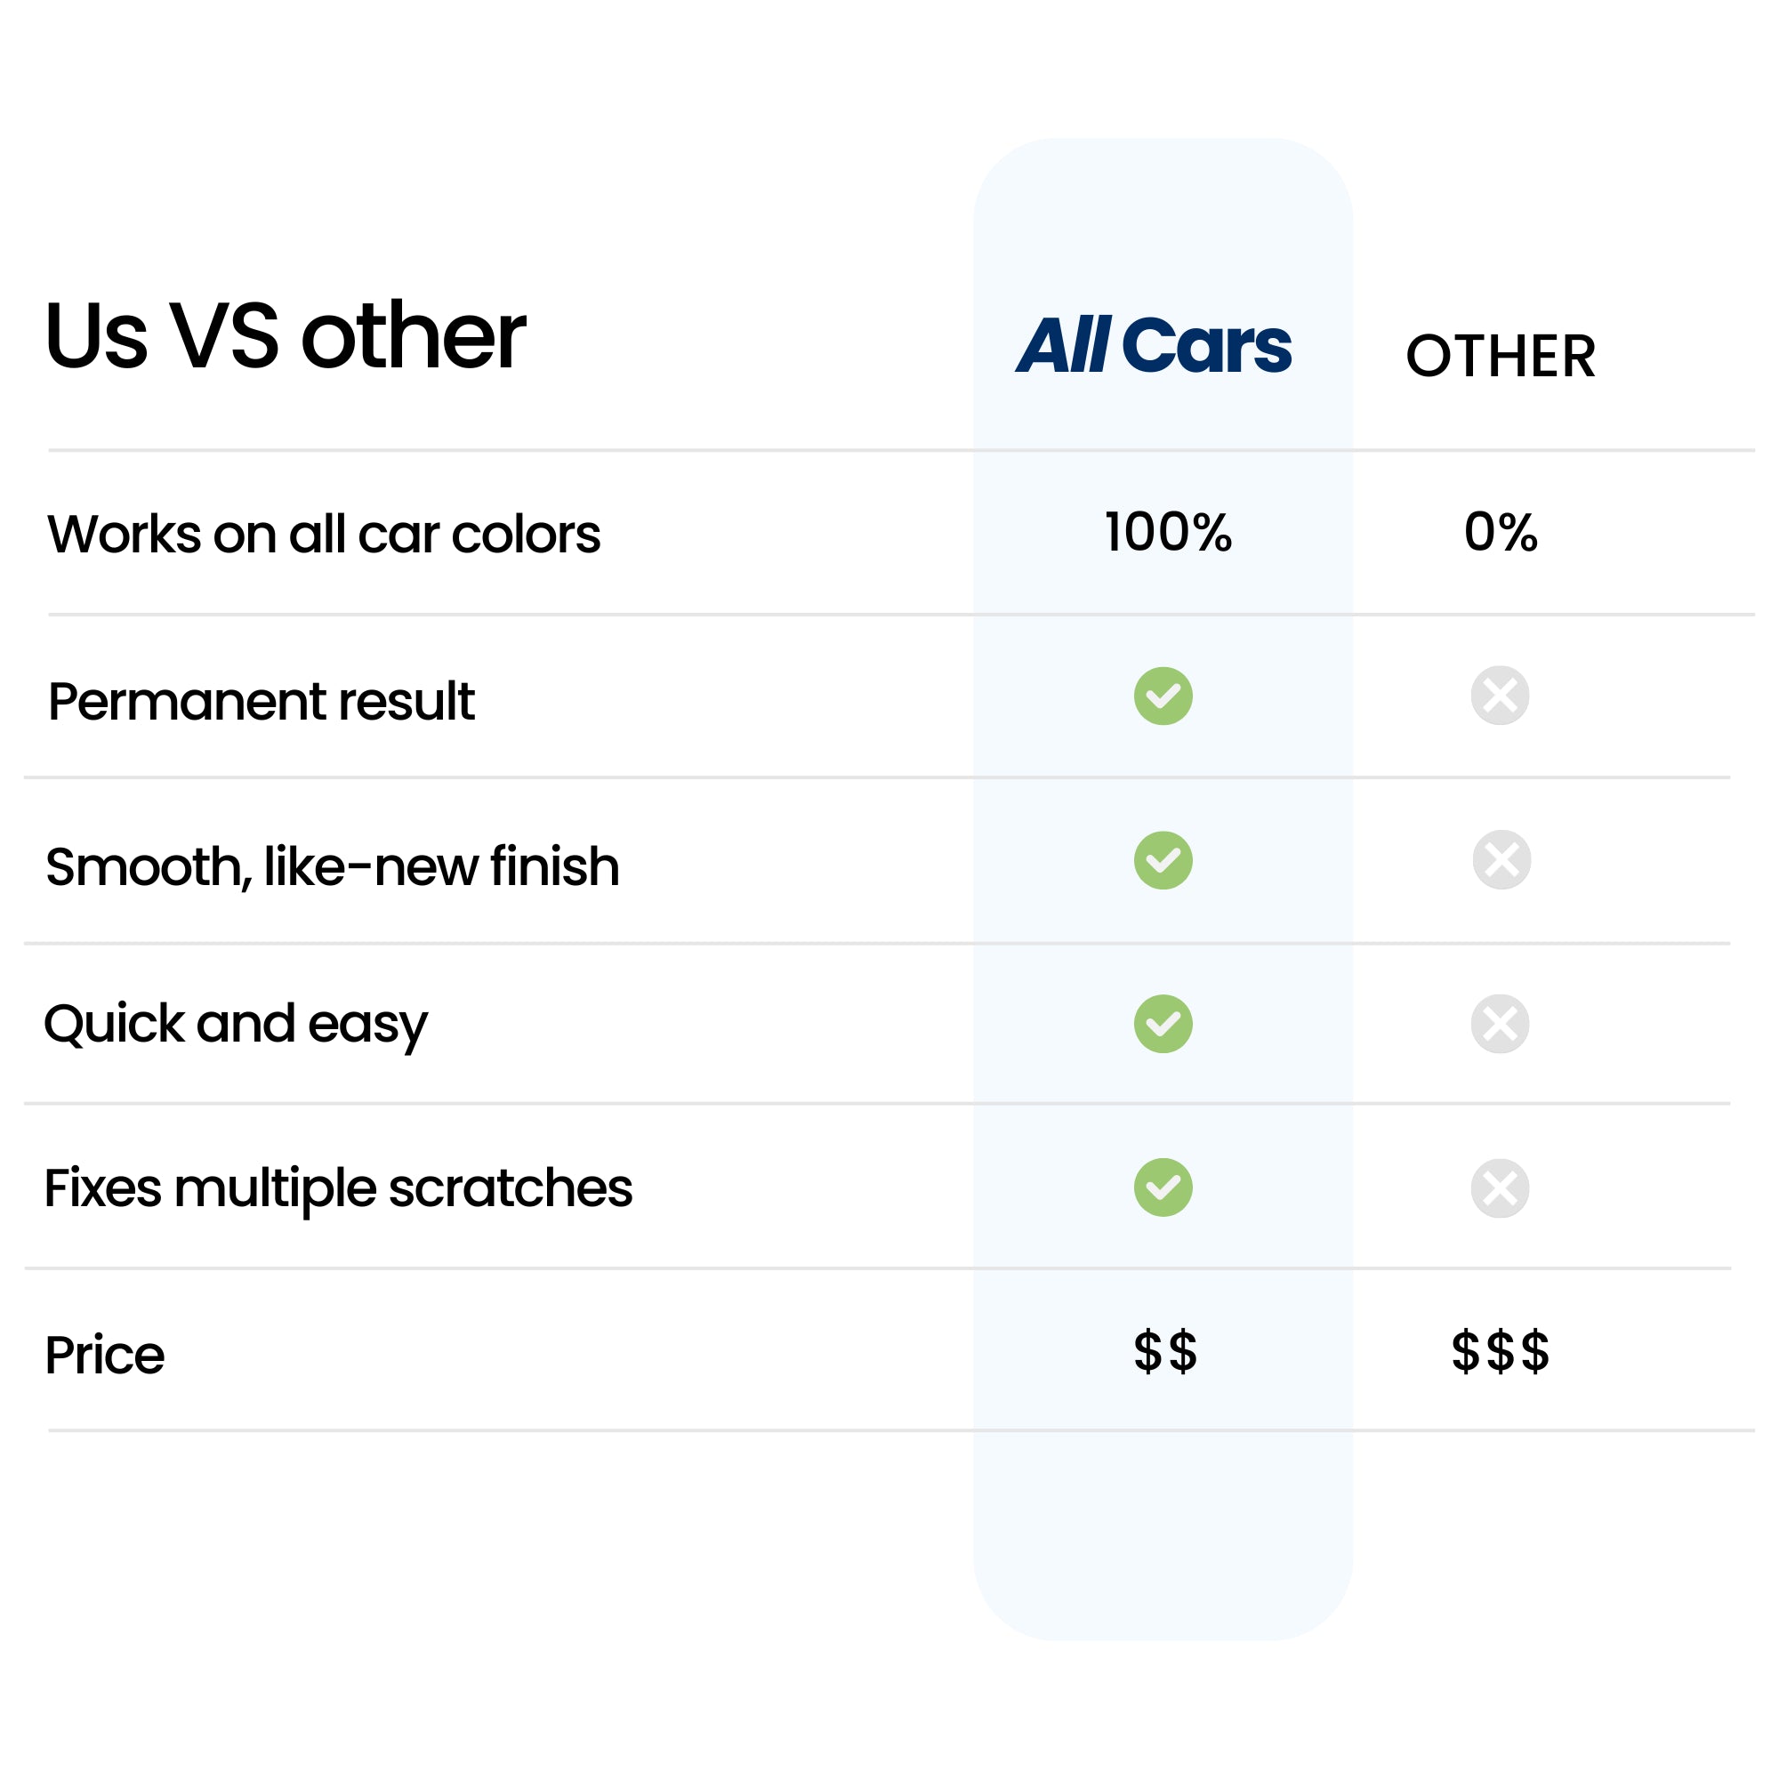The image size is (1779, 1779).
Task: Click the All Cars brand logo
Action: tap(1154, 346)
